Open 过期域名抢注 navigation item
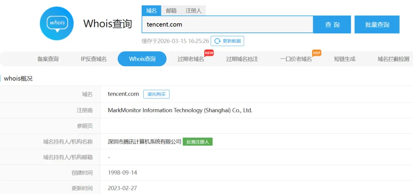 [x=242, y=59]
